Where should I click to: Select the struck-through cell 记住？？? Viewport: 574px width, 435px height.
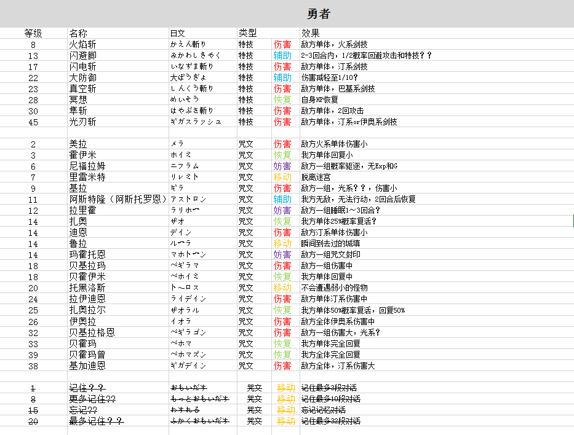(x=87, y=388)
